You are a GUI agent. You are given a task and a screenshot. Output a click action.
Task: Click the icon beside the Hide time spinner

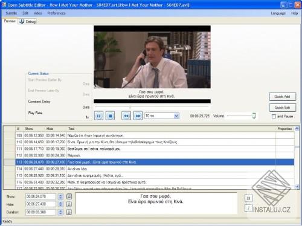click(69, 204)
